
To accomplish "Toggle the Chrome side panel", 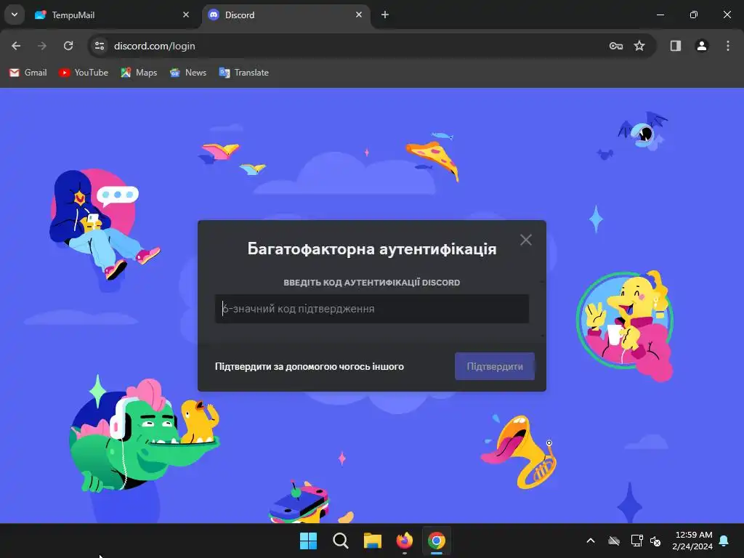I will [x=676, y=46].
